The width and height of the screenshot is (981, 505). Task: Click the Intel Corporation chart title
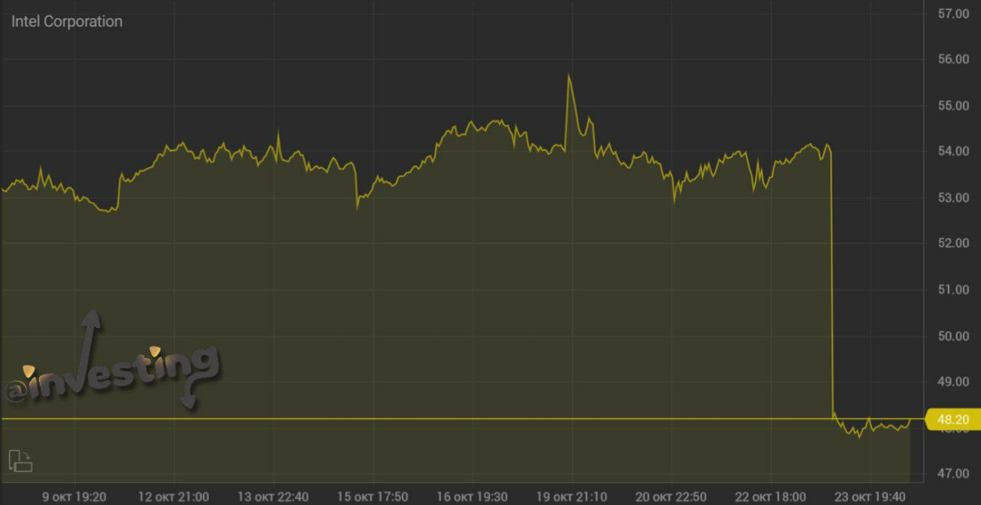tap(67, 21)
